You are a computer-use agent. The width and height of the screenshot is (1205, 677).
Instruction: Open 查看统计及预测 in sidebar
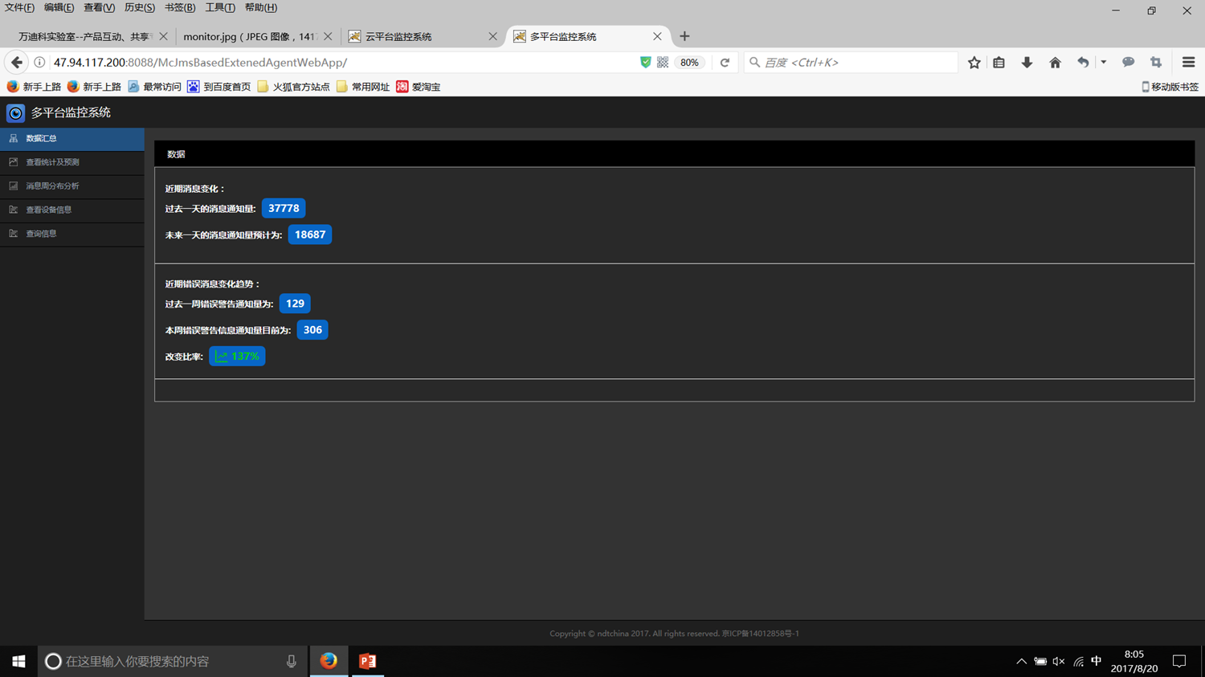coord(52,162)
